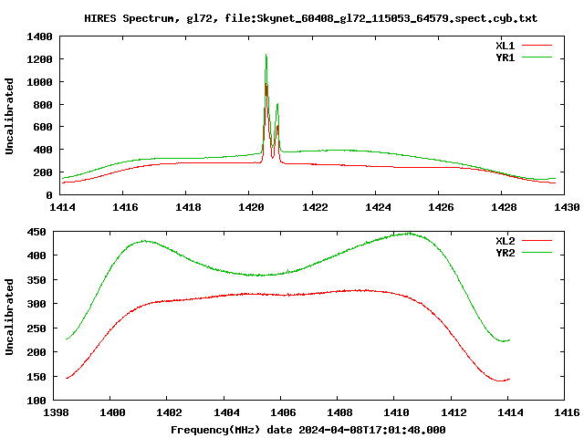584x438 pixels.
Task: Click the 1398 x-axis tick label, bottom plot
Action: coord(56,412)
